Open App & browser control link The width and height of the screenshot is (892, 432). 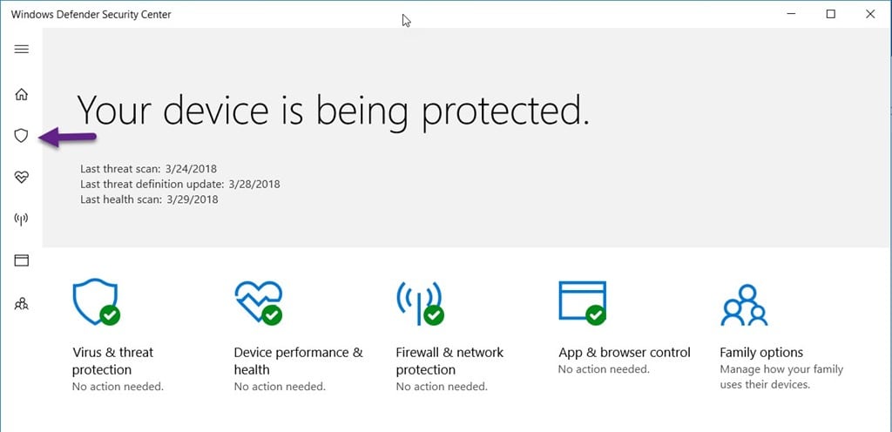coord(625,353)
